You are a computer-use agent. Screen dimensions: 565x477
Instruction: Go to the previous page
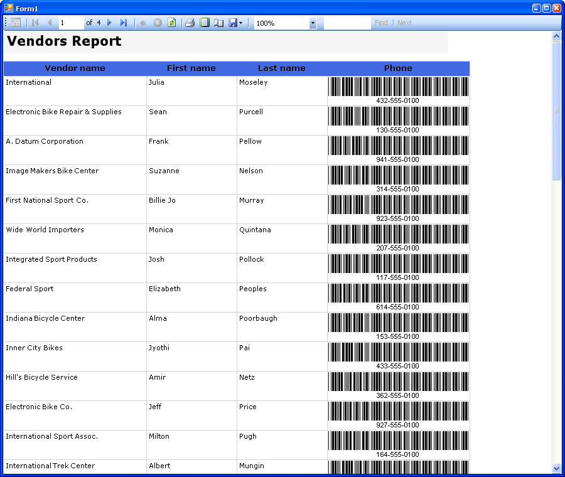coord(50,23)
